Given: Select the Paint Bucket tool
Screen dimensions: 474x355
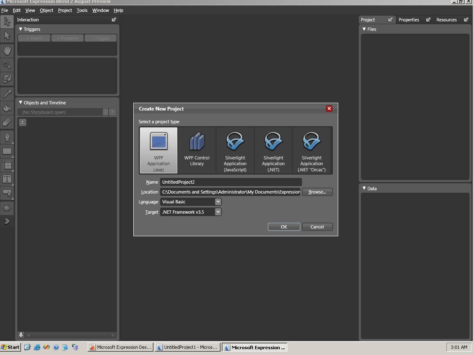Looking at the screenshot, I should (x=7, y=108).
